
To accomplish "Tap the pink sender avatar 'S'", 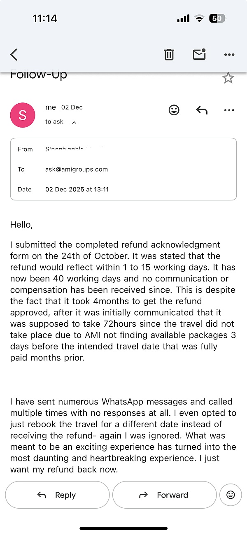I will [x=22, y=115].
